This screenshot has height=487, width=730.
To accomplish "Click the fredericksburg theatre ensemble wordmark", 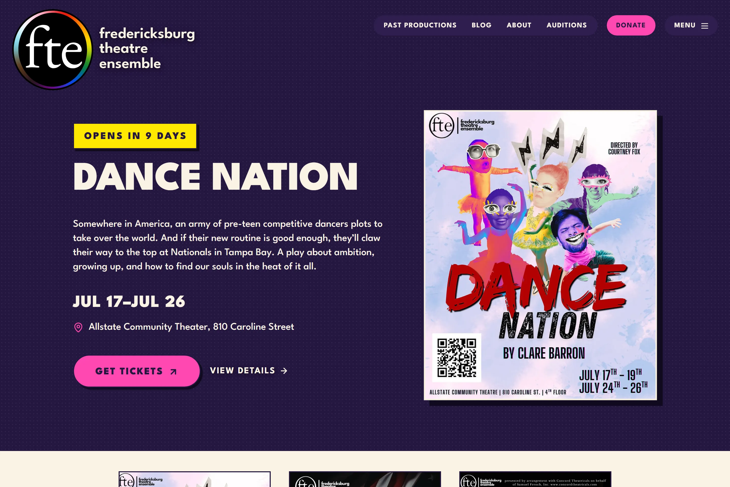I will click(147, 48).
